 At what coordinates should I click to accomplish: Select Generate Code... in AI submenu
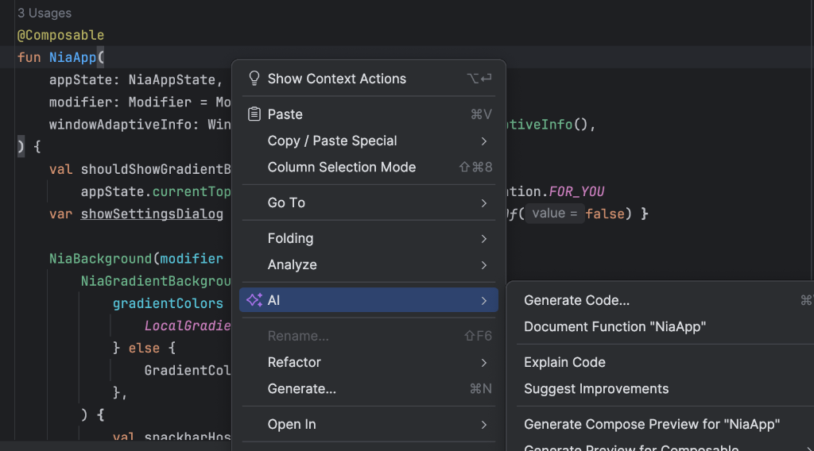click(x=576, y=300)
